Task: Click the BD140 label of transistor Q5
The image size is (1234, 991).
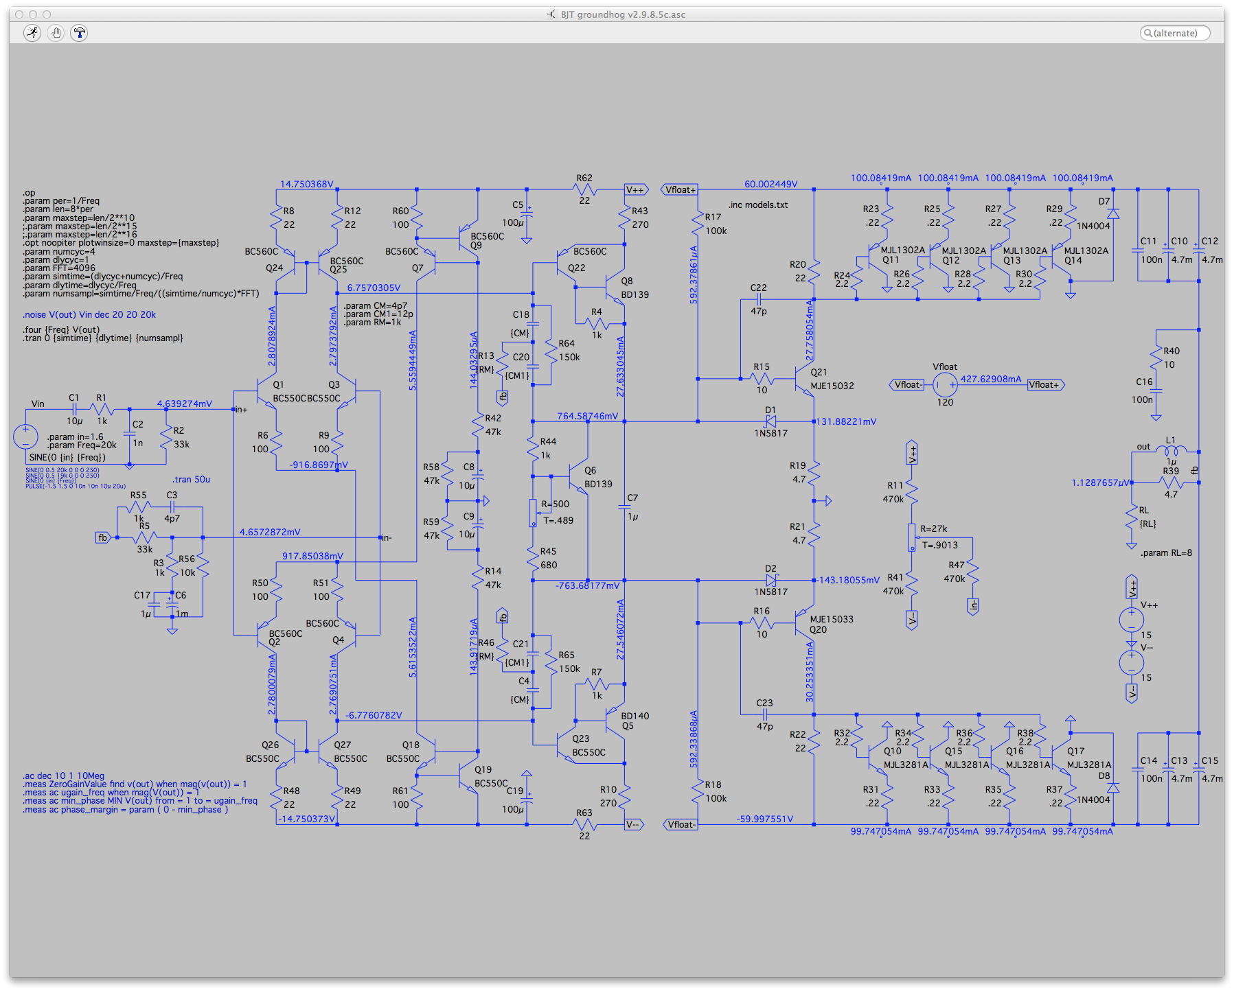Action: (635, 716)
